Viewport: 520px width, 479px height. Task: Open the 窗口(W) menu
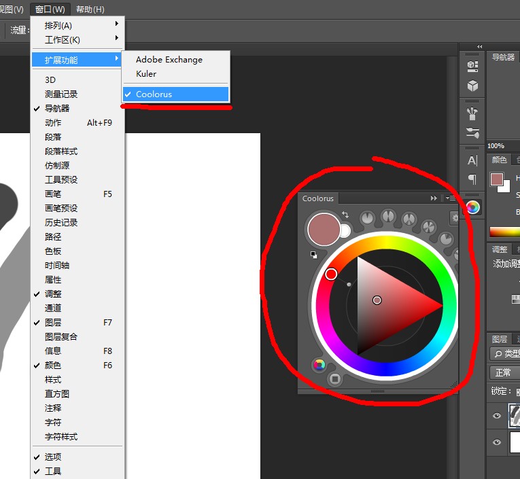point(50,10)
